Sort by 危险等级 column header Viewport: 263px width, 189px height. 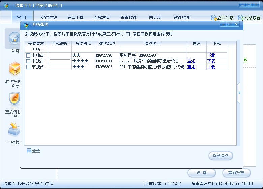83,44
